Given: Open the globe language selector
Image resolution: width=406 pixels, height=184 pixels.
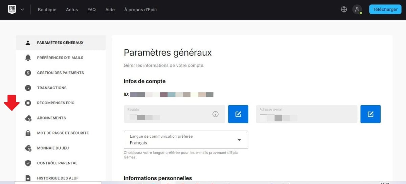Looking at the screenshot, I should point(344,9).
